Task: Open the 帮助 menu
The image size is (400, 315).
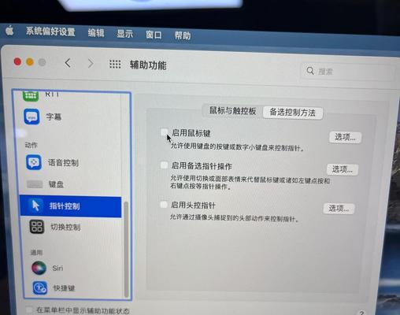Action: [x=183, y=35]
